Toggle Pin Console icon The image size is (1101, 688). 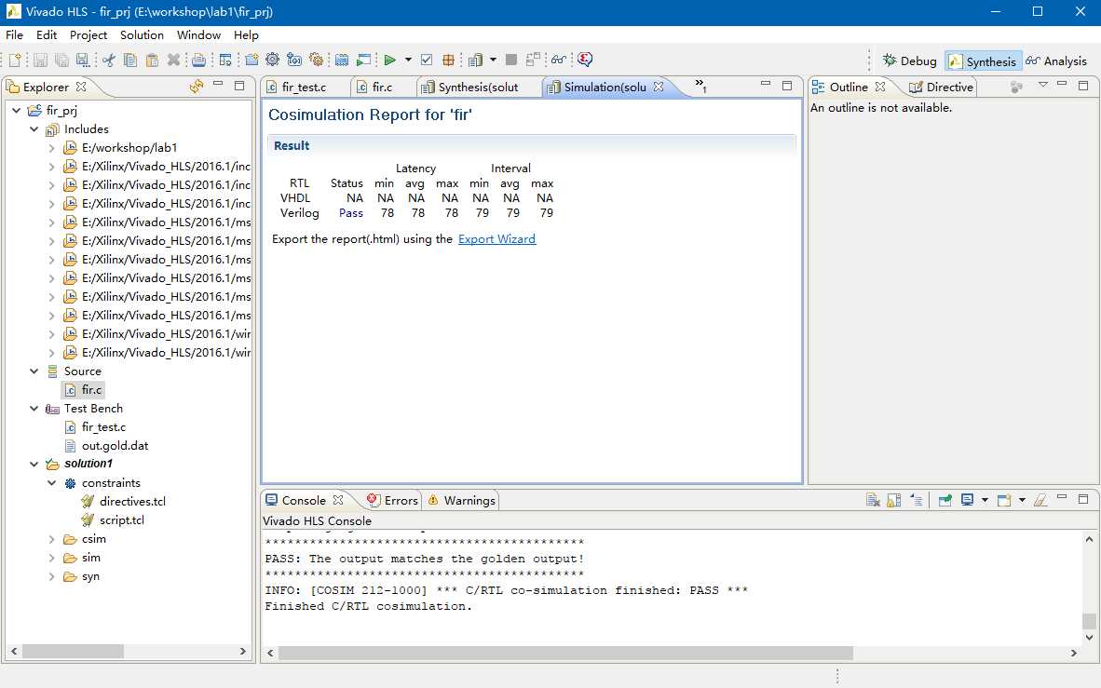point(945,500)
